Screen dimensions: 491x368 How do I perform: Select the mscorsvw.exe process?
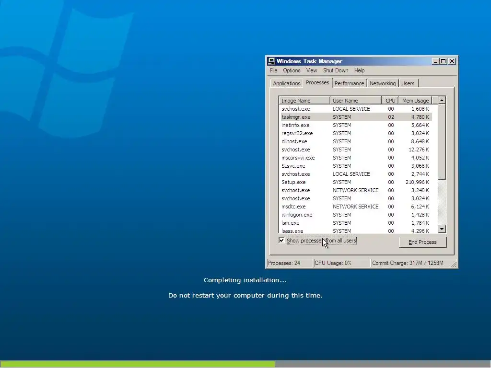point(355,158)
